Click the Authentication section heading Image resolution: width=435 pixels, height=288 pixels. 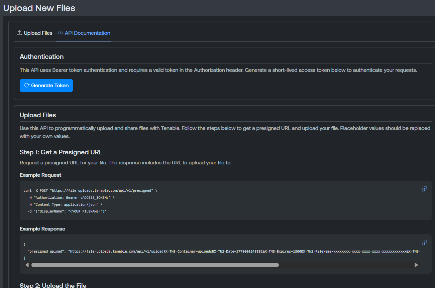(x=42, y=57)
